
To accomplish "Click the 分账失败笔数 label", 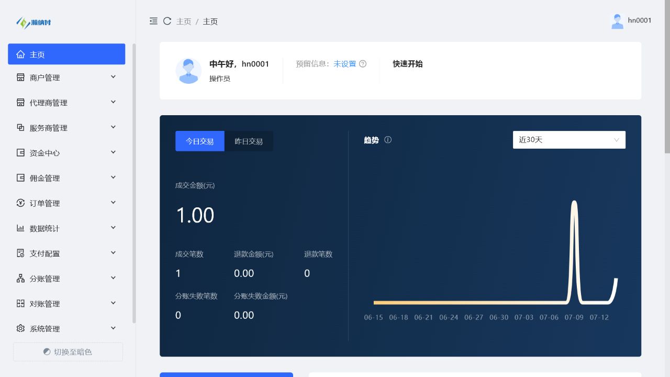I will tap(196, 296).
